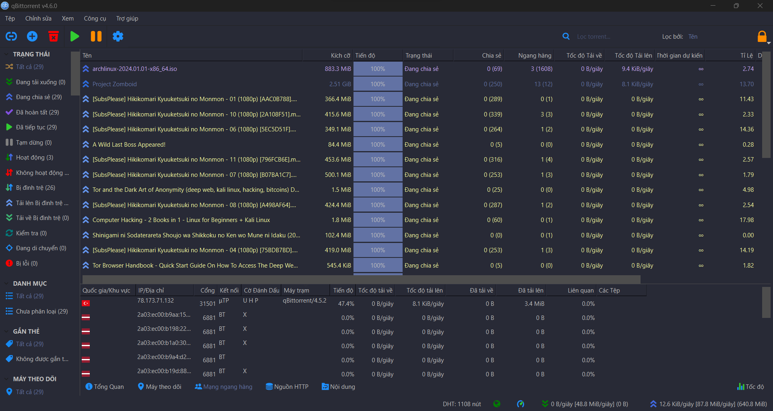
Task: Click the upload speed status indicator
Action: (x=709, y=404)
